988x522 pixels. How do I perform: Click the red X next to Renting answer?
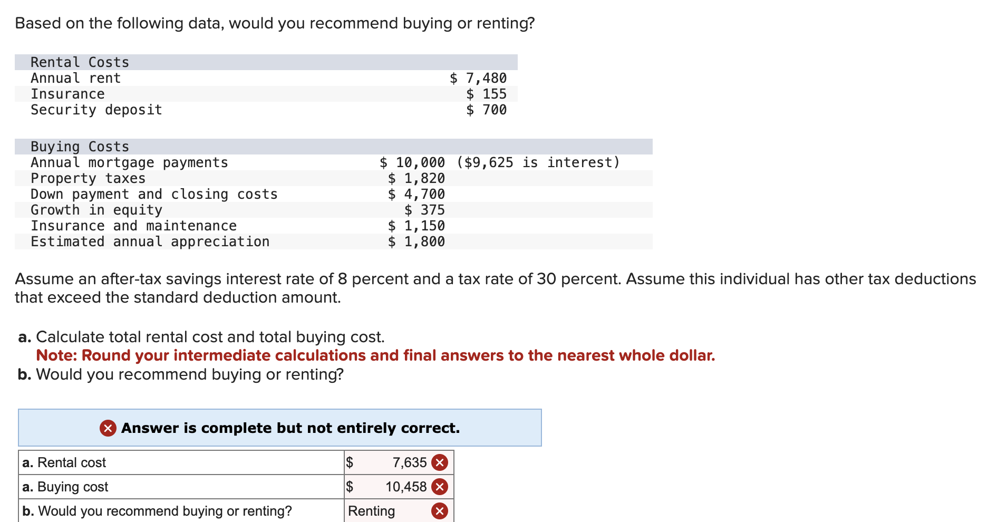[439, 510]
